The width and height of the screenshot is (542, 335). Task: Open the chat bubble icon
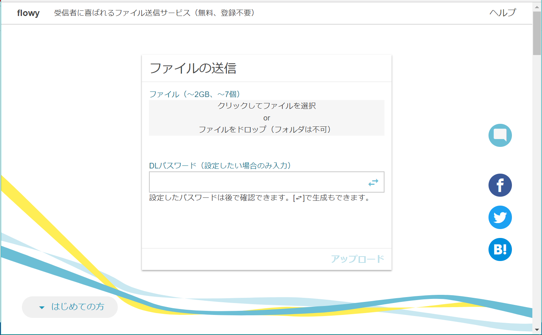click(x=500, y=135)
